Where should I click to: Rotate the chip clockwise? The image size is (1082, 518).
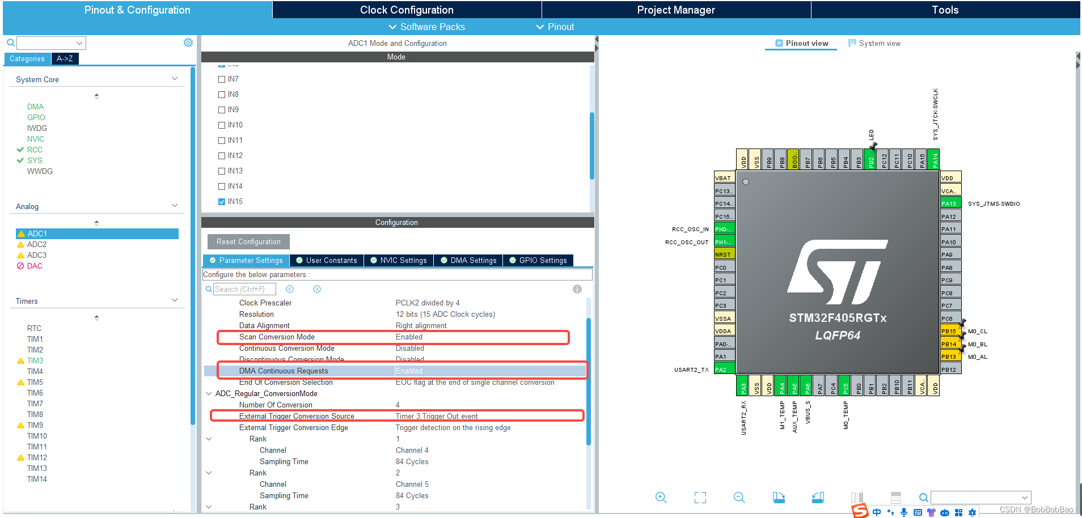(778, 497)
